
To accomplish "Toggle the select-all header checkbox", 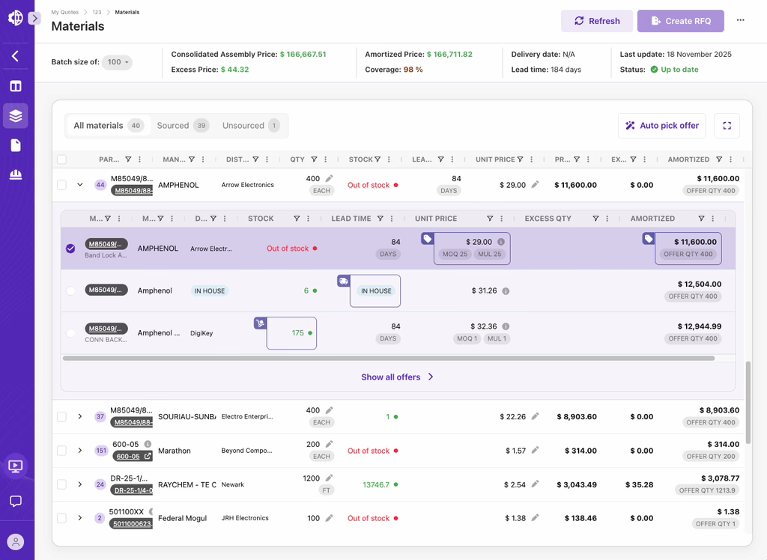I will [62, 159].
